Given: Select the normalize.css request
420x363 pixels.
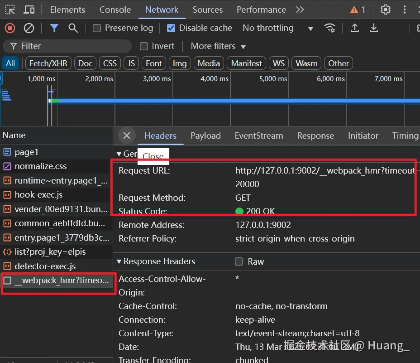Looking at the screenshot, I should tap(40, 166).
